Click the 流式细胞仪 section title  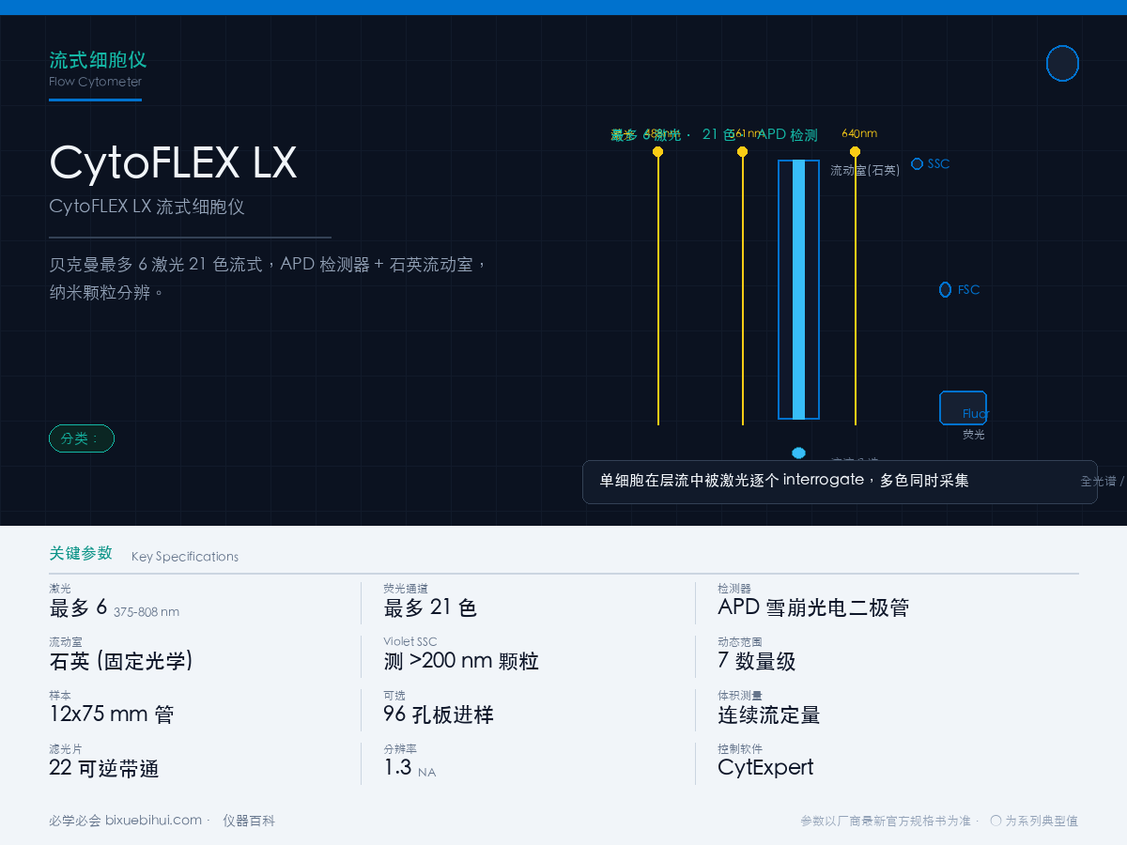click(x=98, y=60)
